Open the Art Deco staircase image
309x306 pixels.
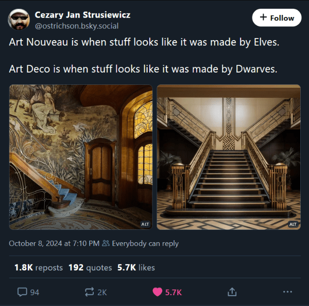click(229, 157)
